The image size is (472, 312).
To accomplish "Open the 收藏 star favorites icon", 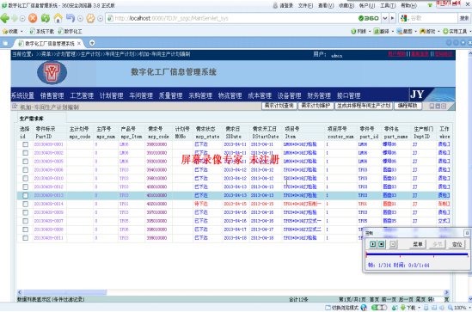I will click(5, 31).
